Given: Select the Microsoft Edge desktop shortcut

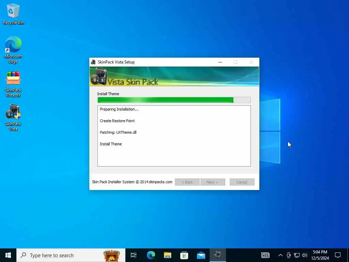Looking at the screenshot, I should (13, 50).
